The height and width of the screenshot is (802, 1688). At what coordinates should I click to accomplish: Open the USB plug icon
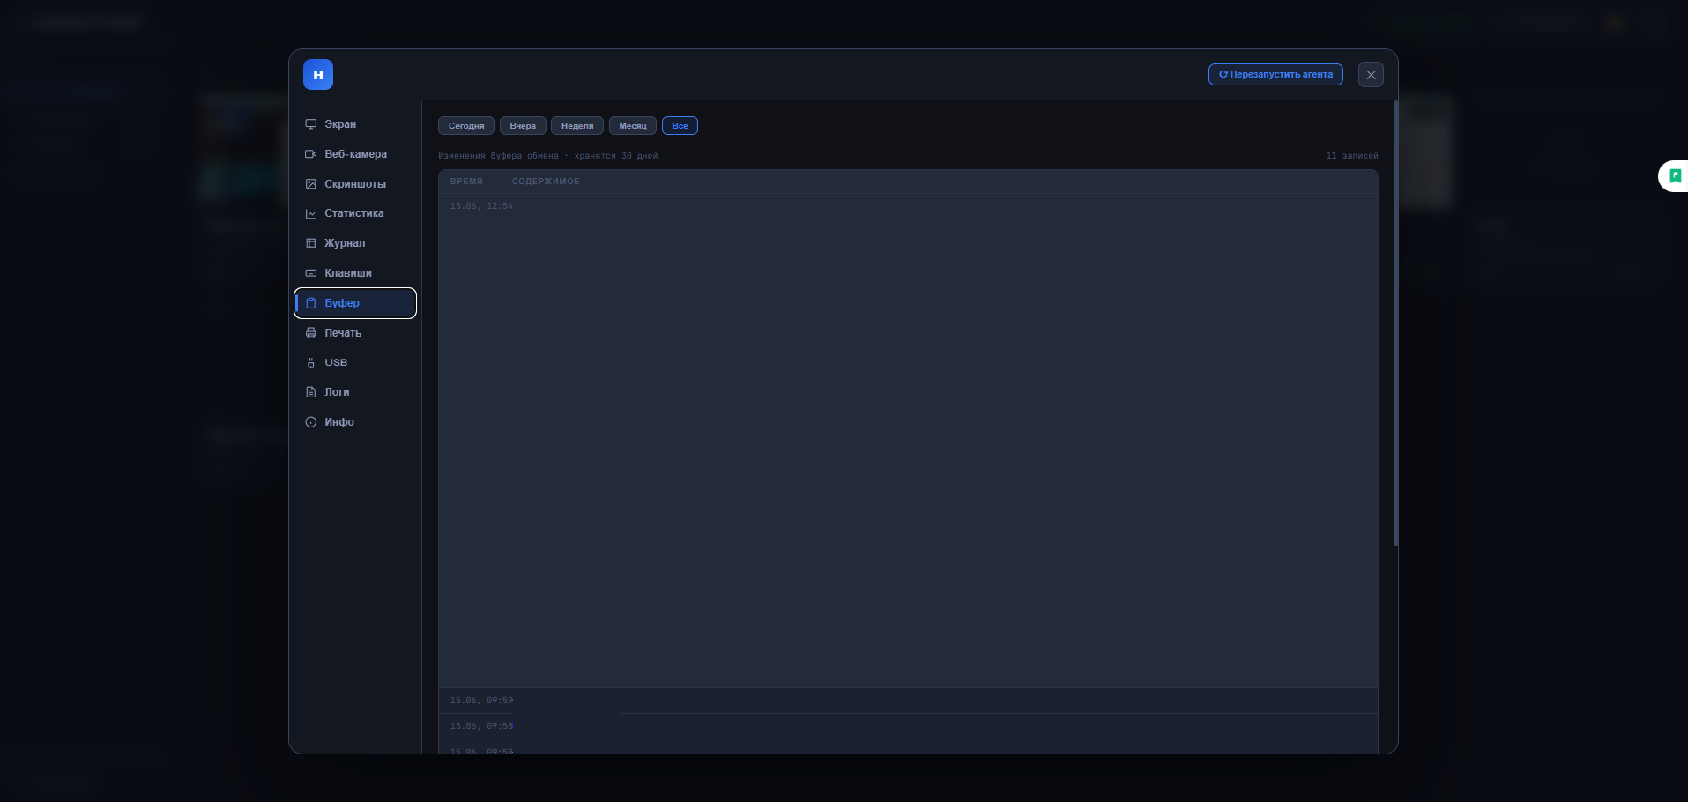coord(310,362)
